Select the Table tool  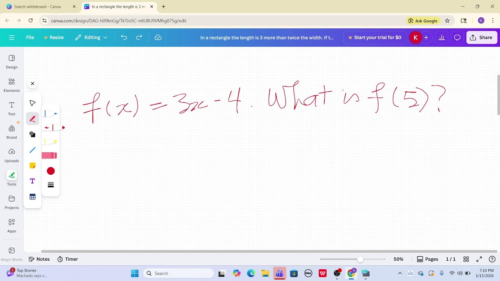coord(32,197)
